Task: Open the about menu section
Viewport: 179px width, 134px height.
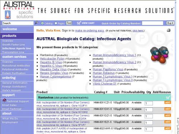Action: coord(17,114)
